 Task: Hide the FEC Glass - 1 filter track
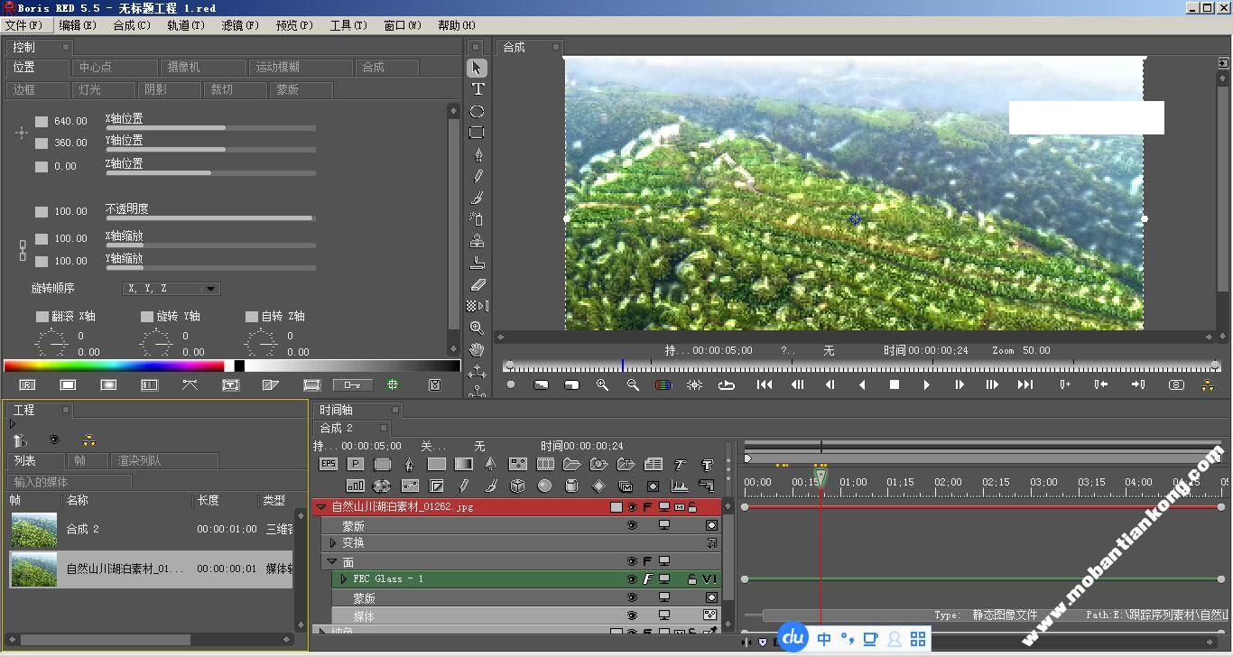[x=632, y=579]
